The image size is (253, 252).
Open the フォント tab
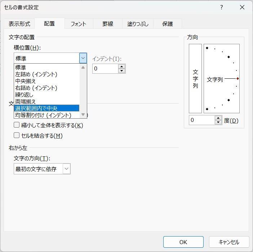79,24
